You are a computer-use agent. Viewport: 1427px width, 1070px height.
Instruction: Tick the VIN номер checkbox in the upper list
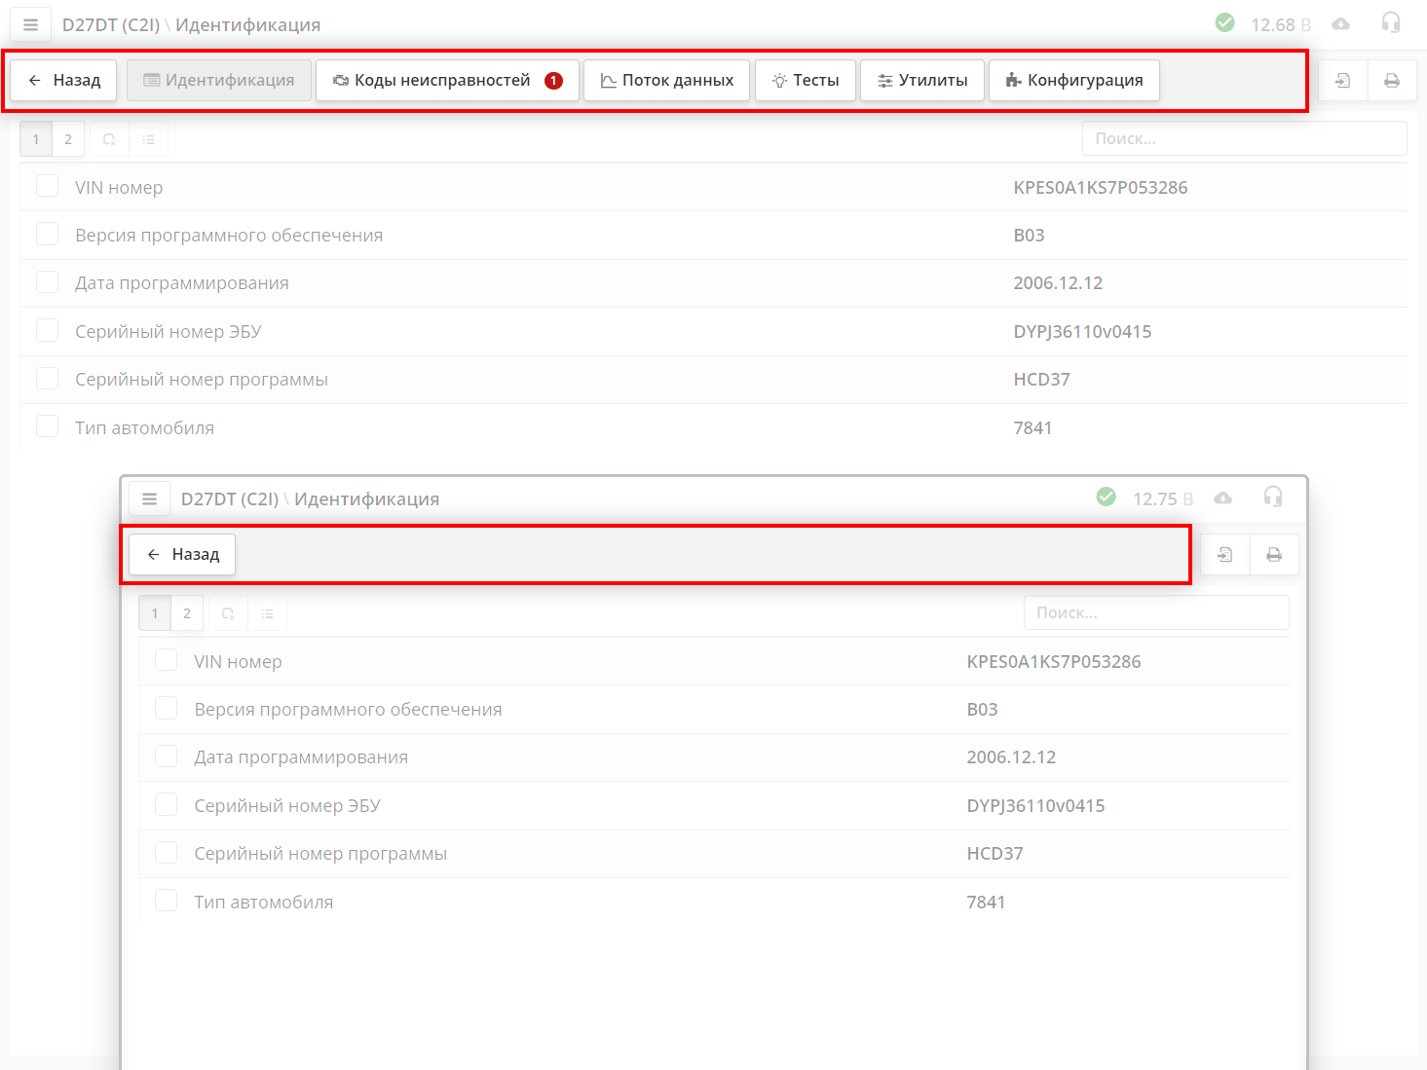click(47, 186)
